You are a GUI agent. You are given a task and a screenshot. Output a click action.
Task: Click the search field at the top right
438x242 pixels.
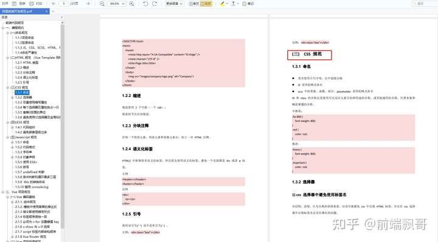coord(425,4)
